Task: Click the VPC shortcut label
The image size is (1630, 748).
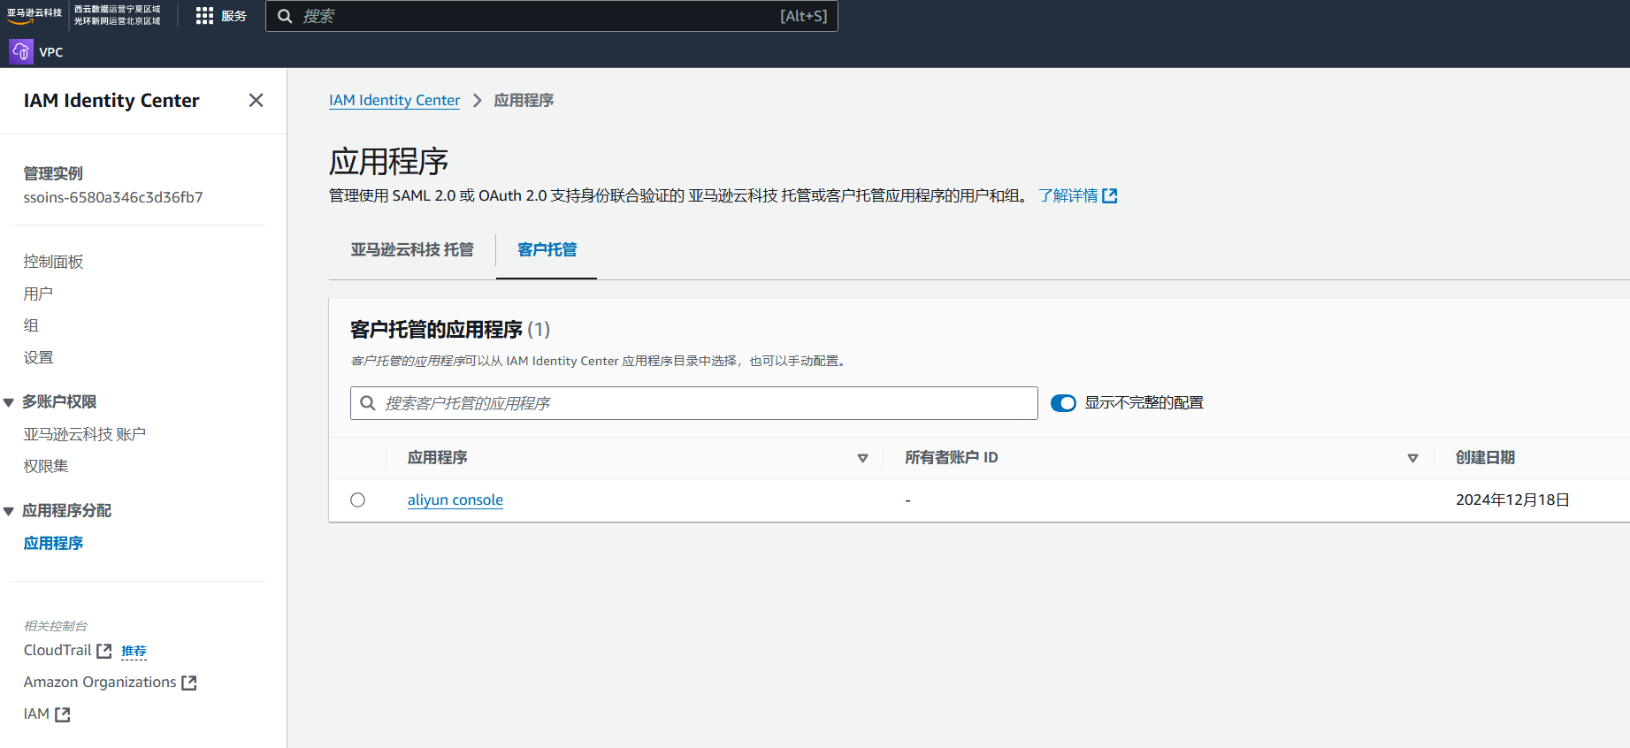Action: pyautogui.click(x=51, y=52)
